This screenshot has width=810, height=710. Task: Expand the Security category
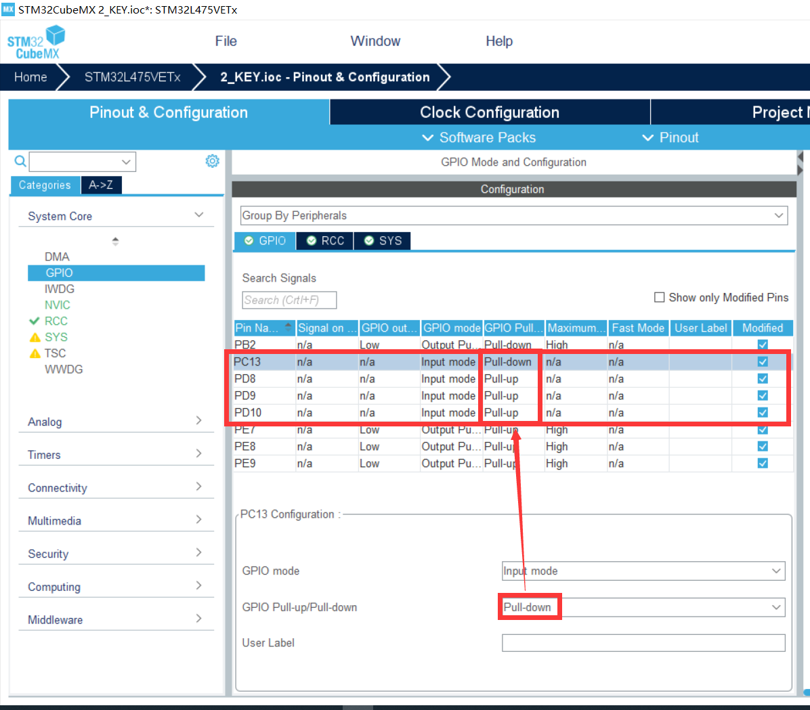click(x=116, y=554)
